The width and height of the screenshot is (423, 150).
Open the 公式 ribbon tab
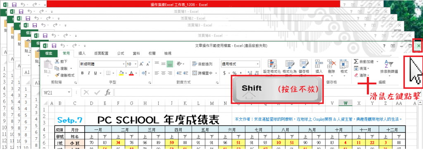[x=121, y=53]
